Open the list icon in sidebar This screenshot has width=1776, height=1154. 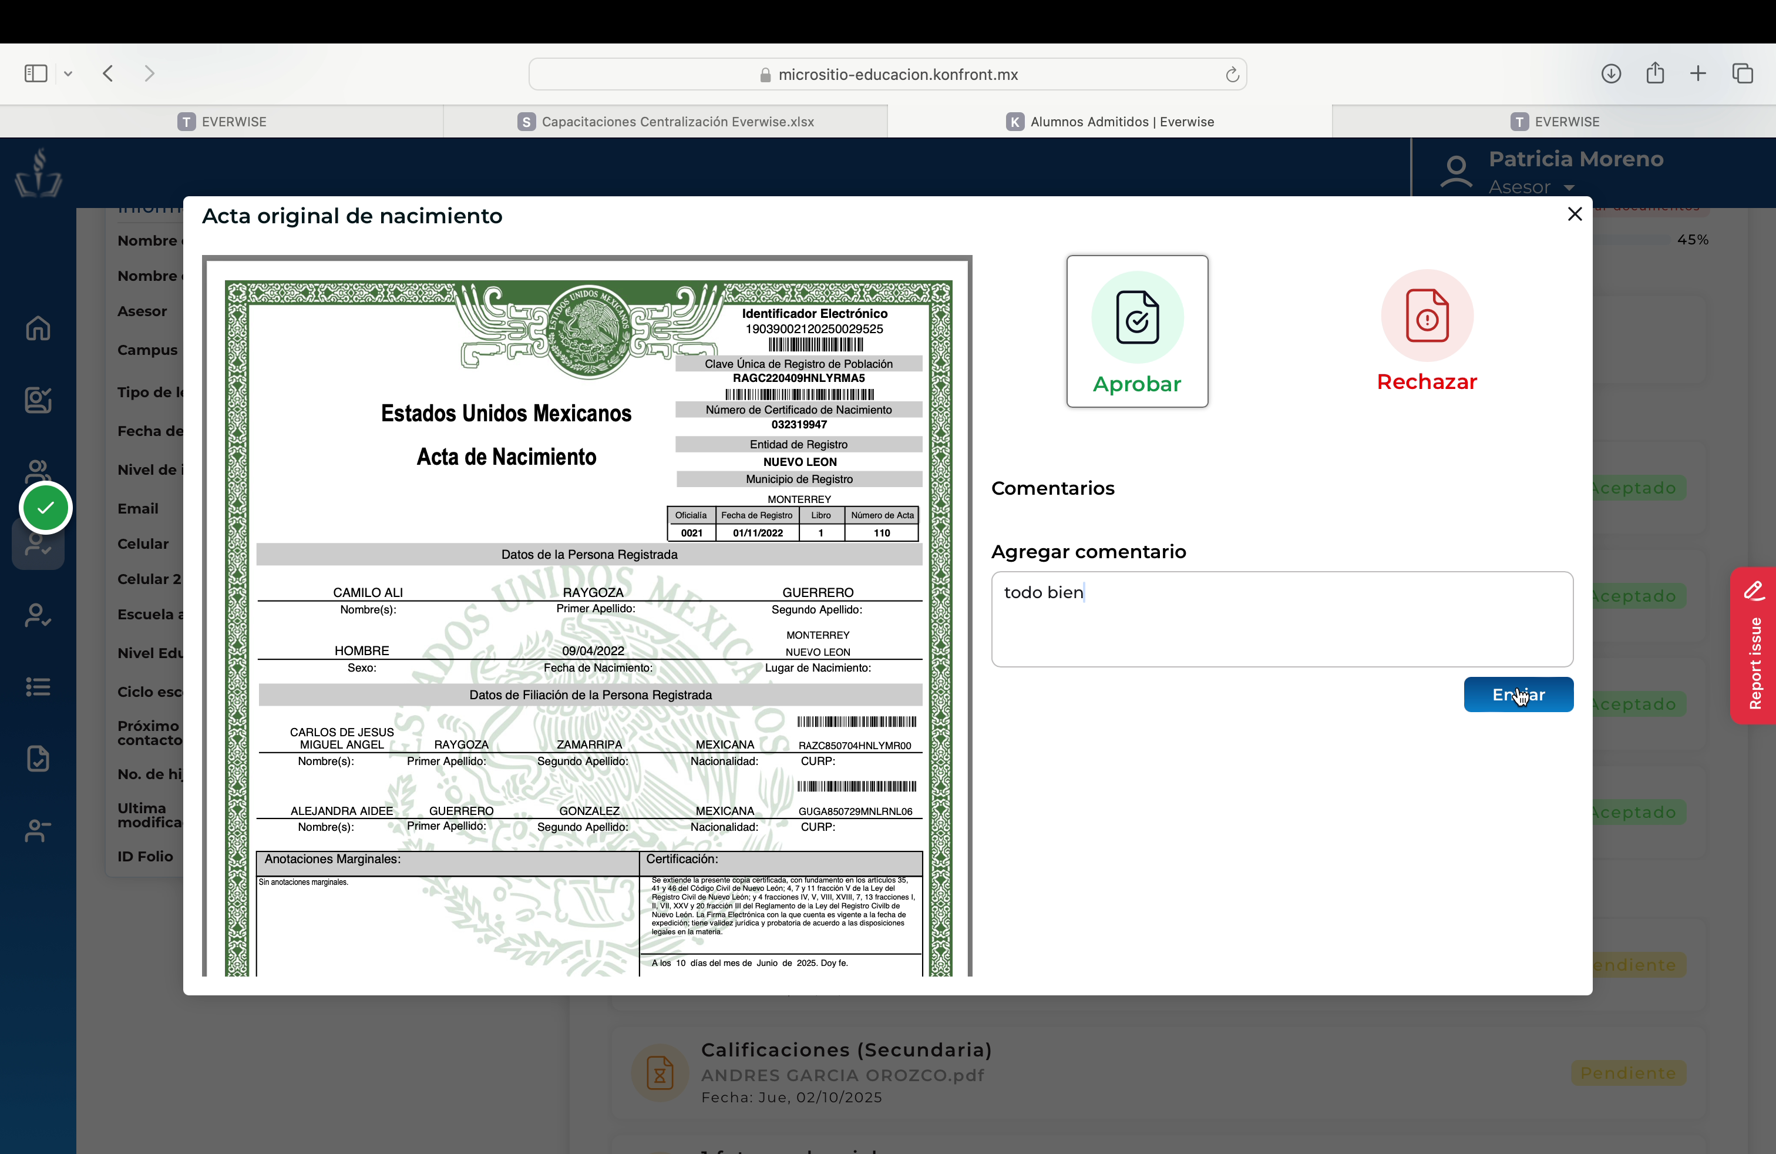point(38,687)
